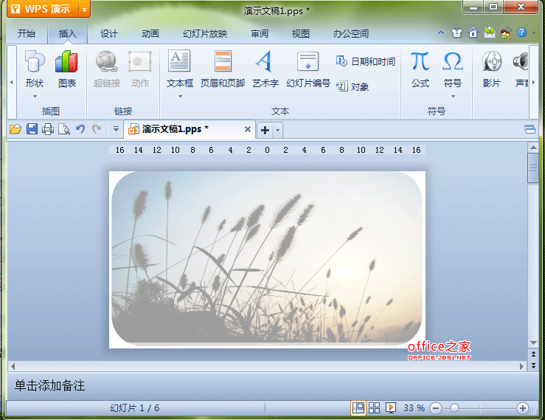Click 日期和时间 date and time
545x420 pixels.
(366, 61)
